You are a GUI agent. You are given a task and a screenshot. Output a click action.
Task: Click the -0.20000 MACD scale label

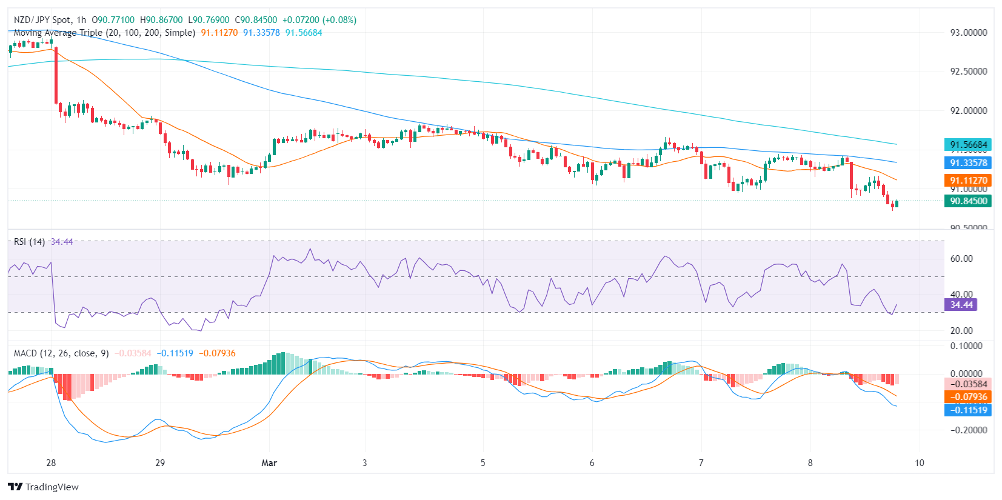967,430
